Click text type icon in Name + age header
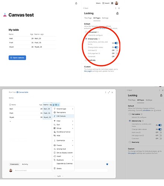The width and height of the screenshot is (164, 186). (56, 105)
